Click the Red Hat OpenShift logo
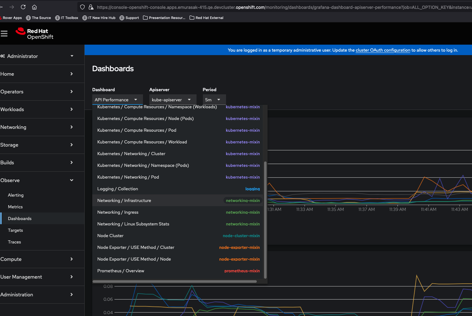The width and height of the screenshot is (472, 316). point(35,34)
